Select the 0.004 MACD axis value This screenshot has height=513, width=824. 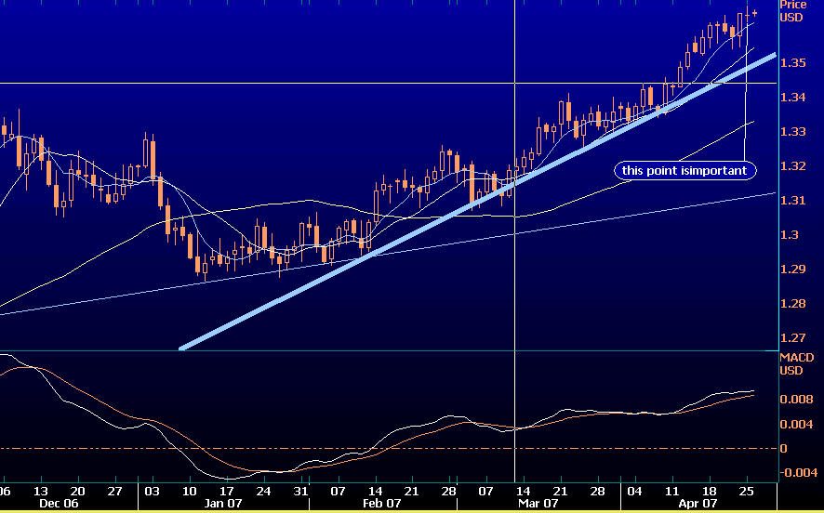tap(795, 424)
